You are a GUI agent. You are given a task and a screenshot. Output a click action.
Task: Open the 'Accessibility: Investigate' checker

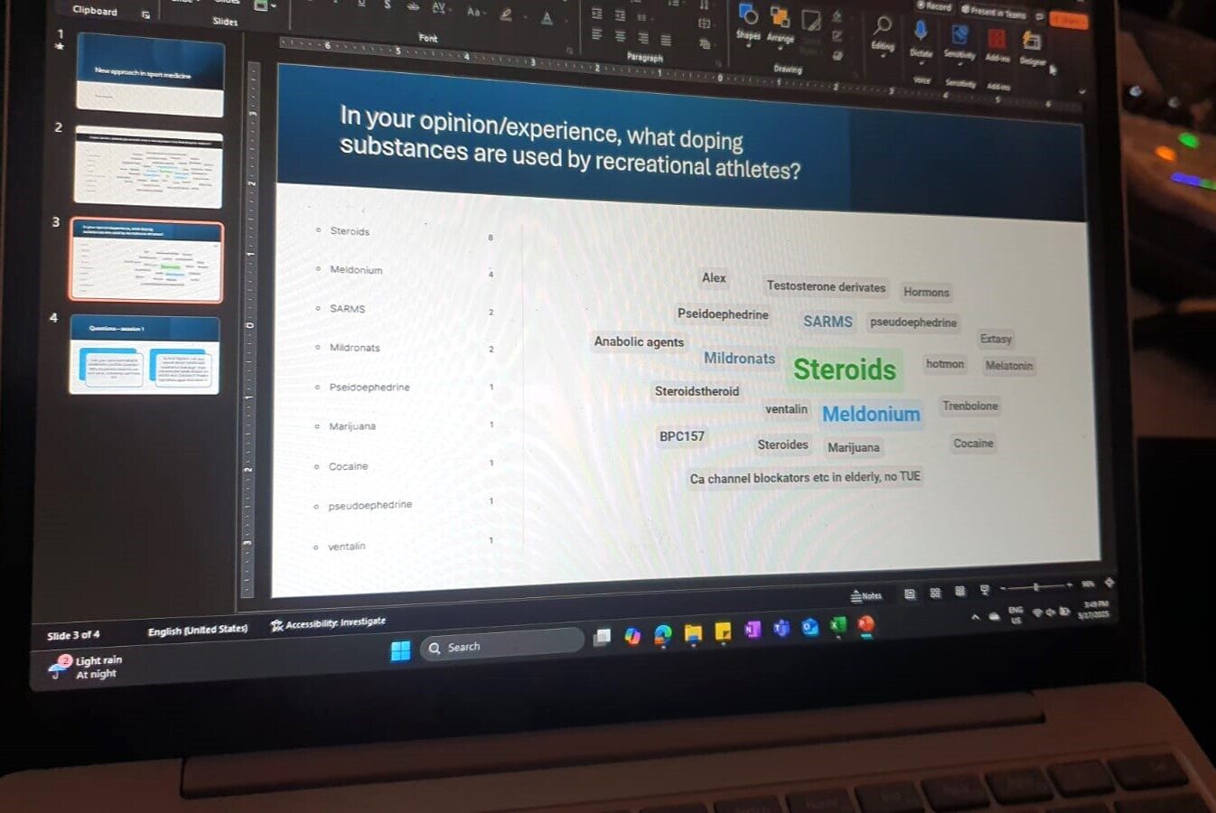[x=328, y=623]
